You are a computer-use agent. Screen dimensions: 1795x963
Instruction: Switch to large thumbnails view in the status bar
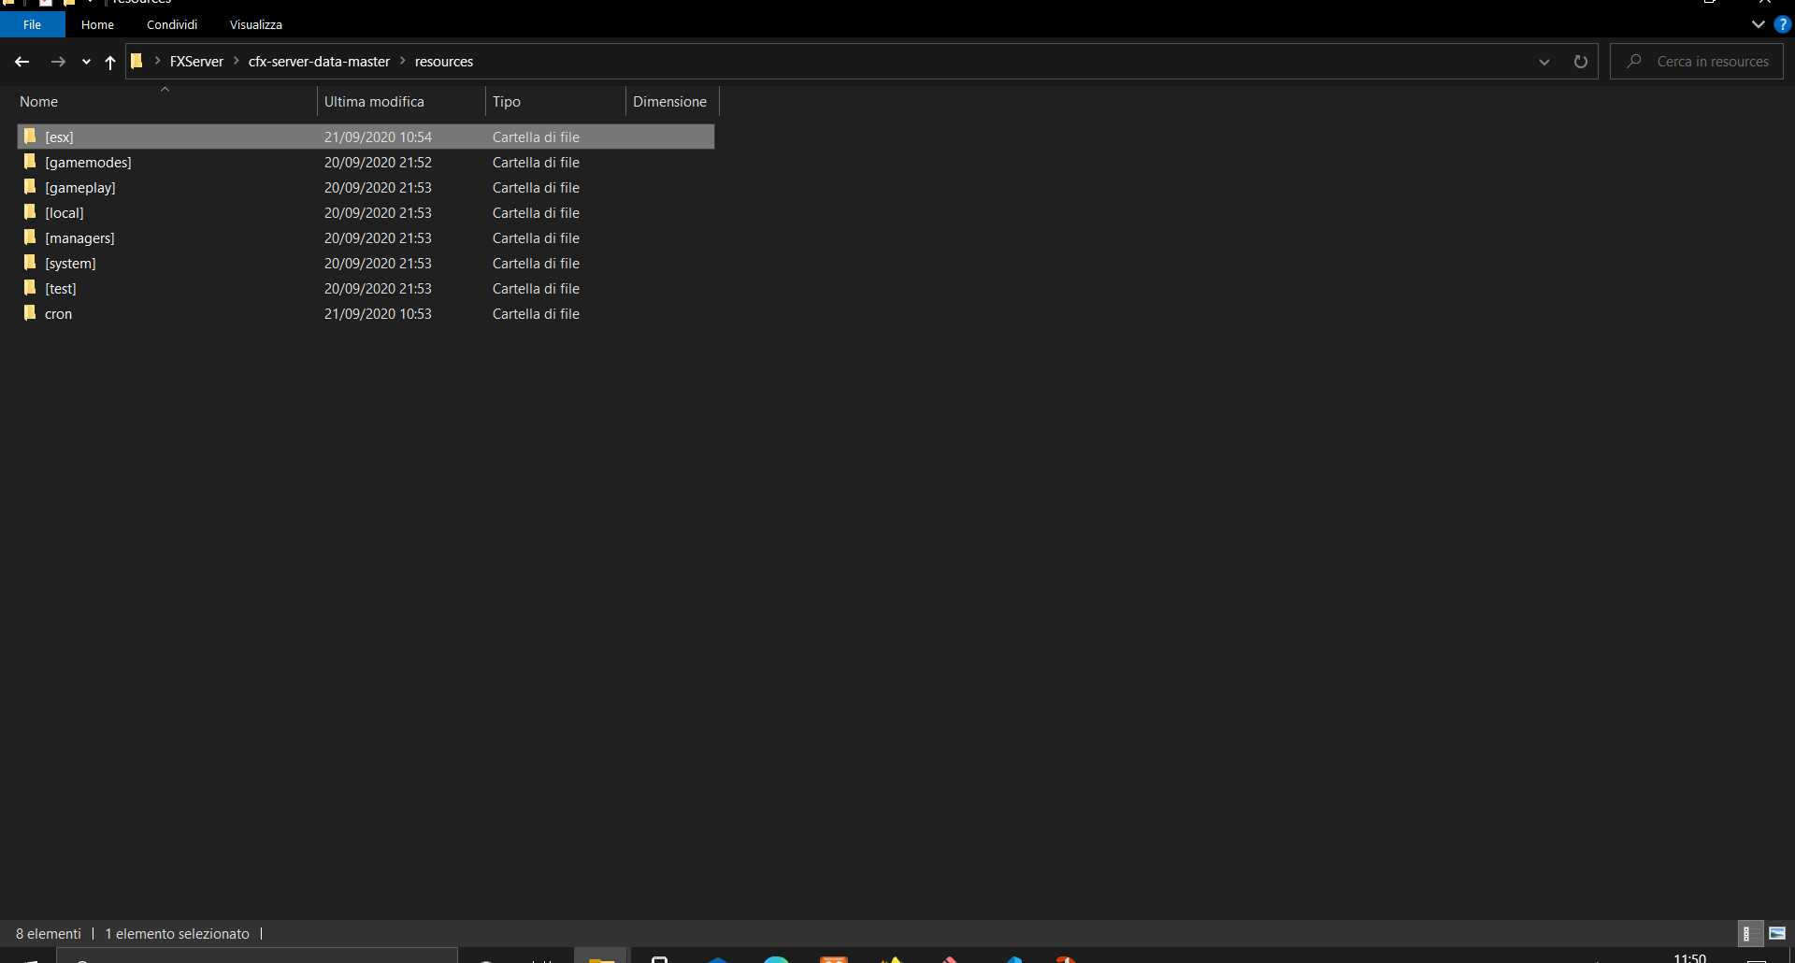(1776, 933)
